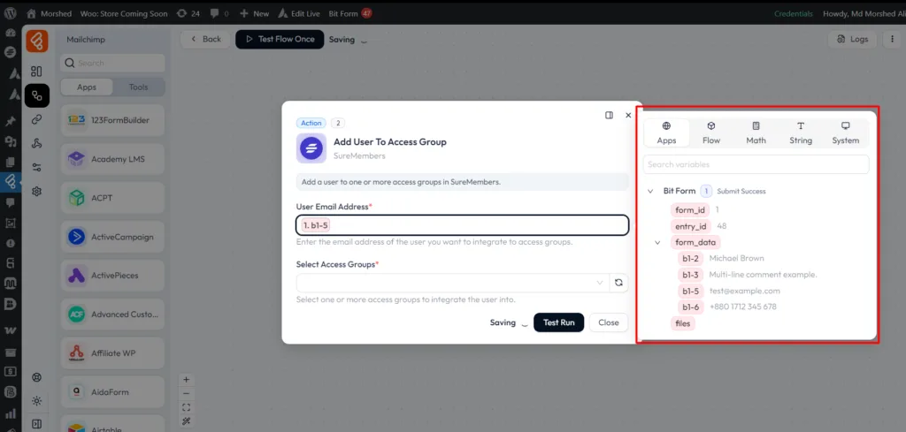Open the webhook icon in app sidebar

click(x=36, y=144)
